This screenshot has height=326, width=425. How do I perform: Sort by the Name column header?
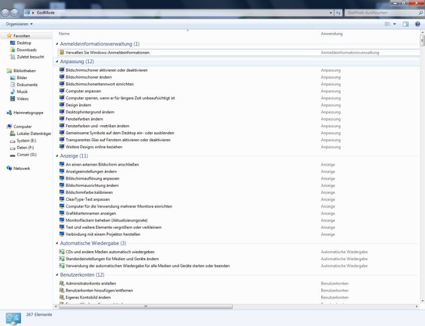click(64, 33)
